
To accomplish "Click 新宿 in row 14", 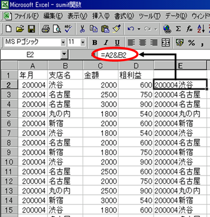I will 65,200.
